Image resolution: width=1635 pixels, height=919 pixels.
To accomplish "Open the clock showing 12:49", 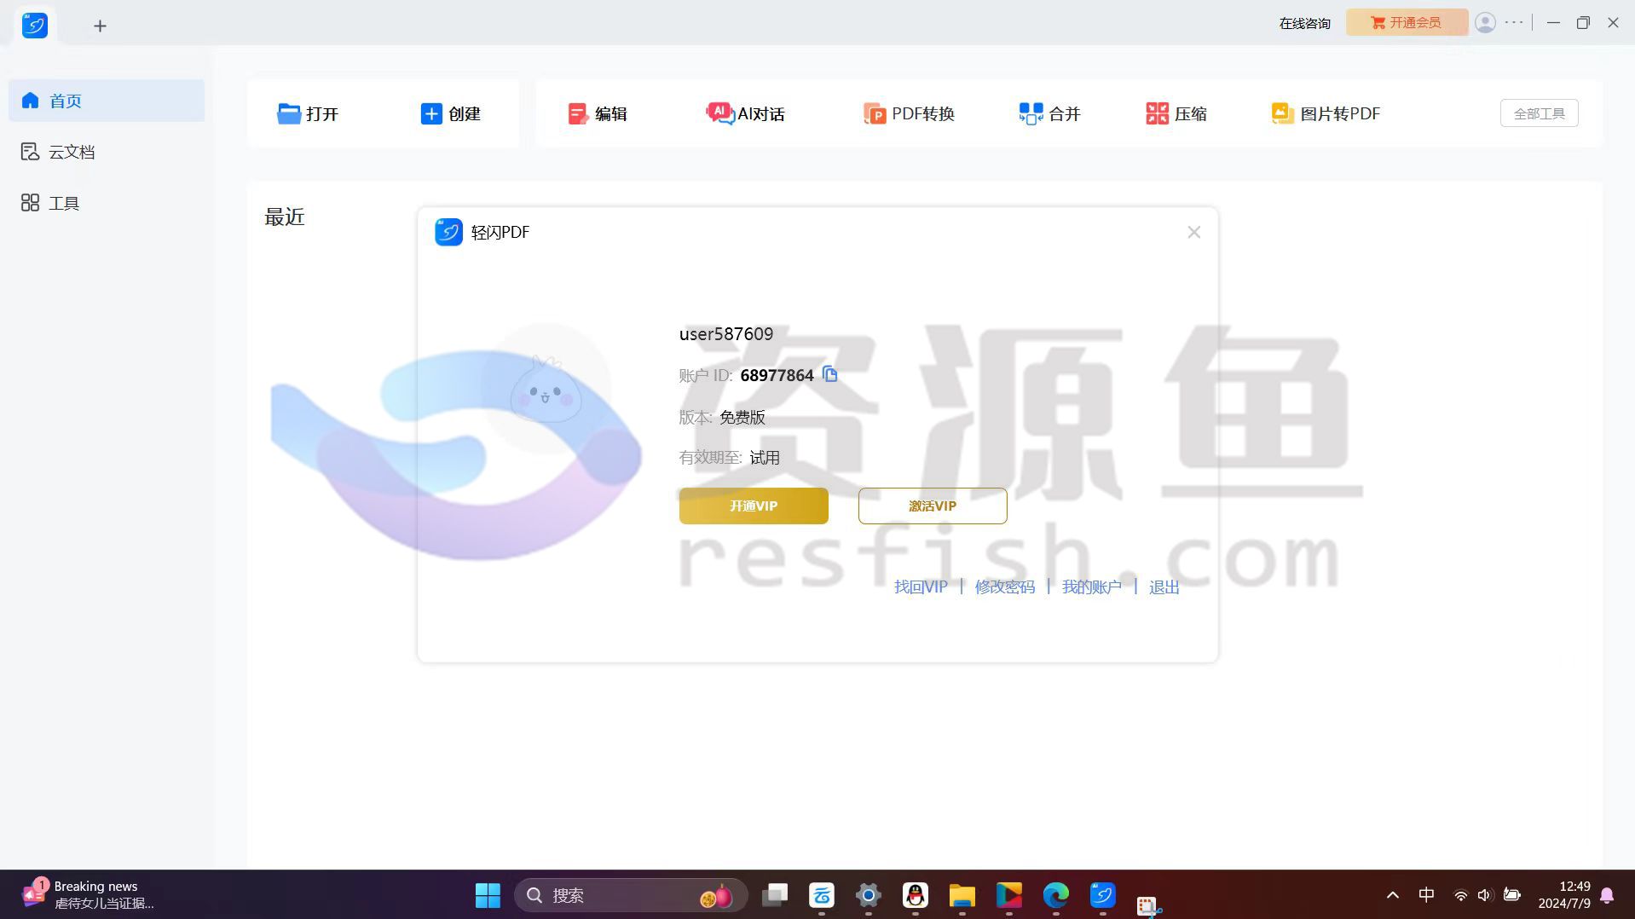I will click(1564, 895).
